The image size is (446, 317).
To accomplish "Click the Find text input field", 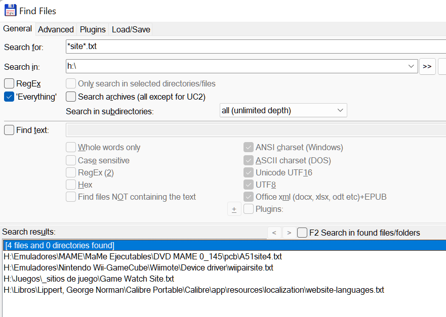I will (256, 130).
